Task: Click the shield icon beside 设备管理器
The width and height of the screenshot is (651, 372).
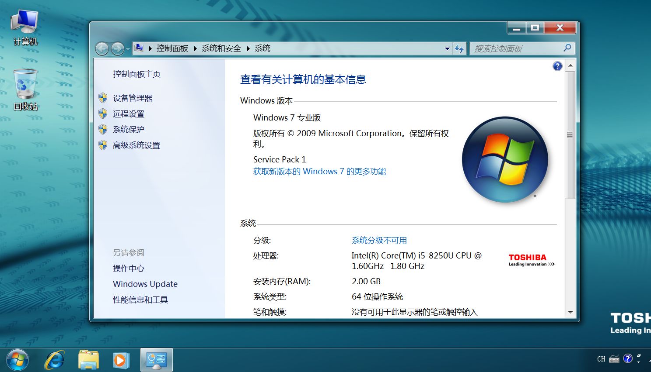Action: pos(103,98)
